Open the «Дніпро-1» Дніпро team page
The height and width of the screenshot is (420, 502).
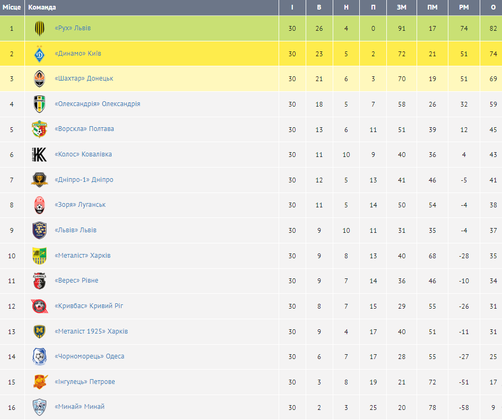click(84, 180)
